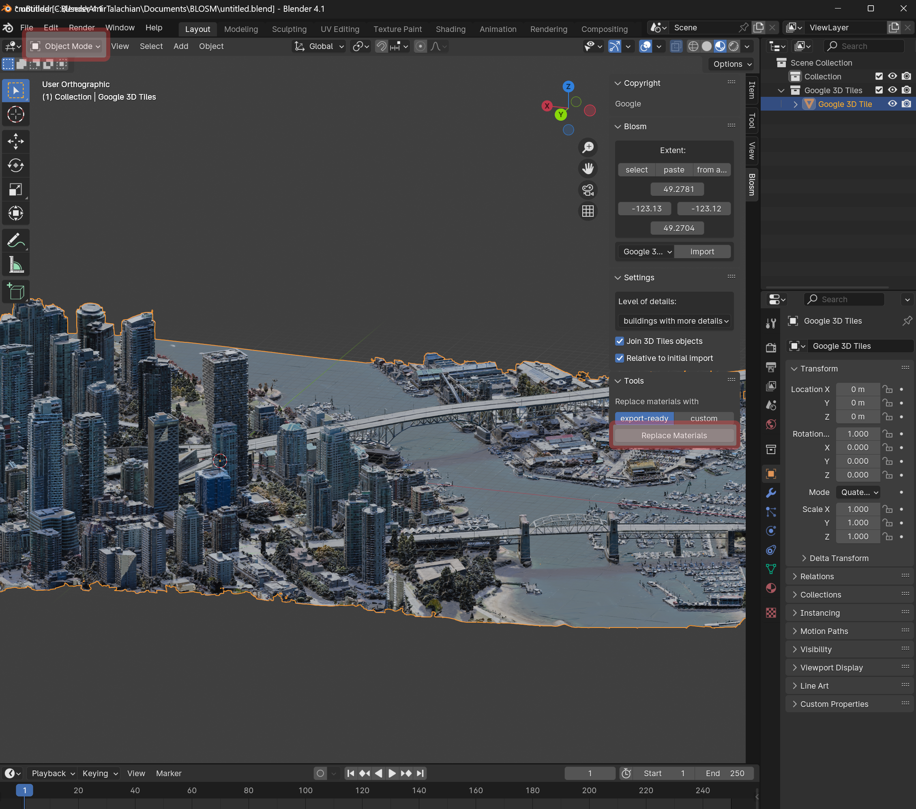Toggle timeline auto keying
This screenshot has height=809, width=916.
[x=320, y=773]
